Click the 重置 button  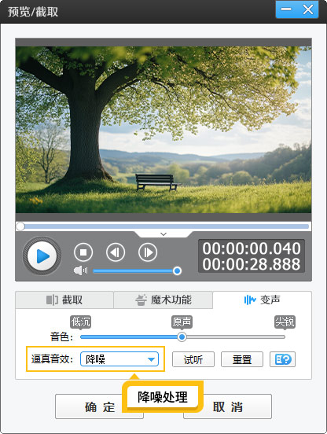click(x=242, y=359)
